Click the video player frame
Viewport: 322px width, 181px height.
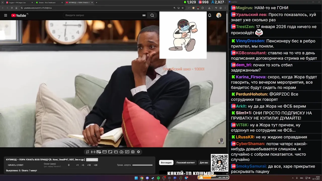coord(113,84)
